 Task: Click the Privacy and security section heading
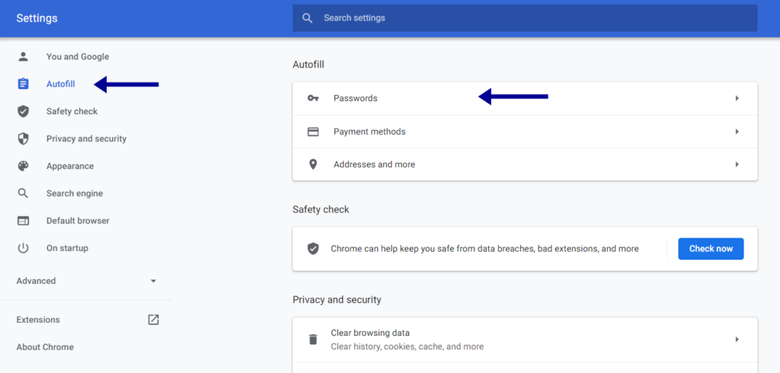[x=337, y=300]
